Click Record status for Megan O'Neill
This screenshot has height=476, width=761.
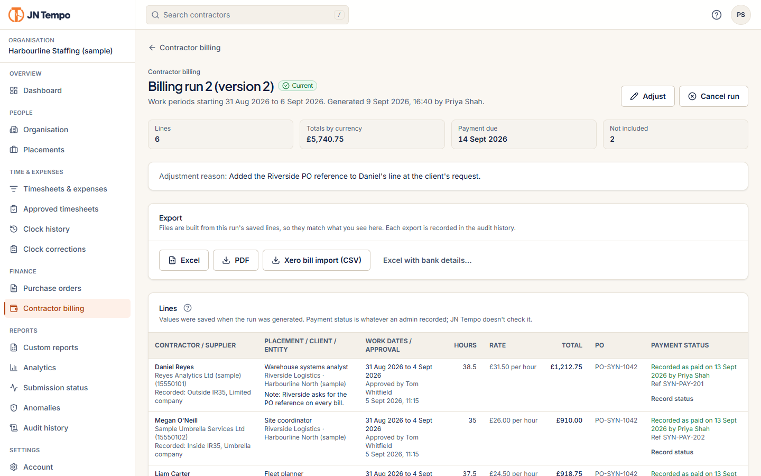tap(672, 452)
